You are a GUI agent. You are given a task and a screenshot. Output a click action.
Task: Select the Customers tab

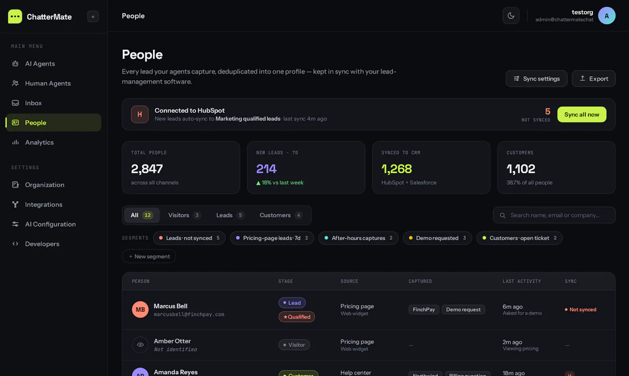pyautogui.click(x=281, y=215)
